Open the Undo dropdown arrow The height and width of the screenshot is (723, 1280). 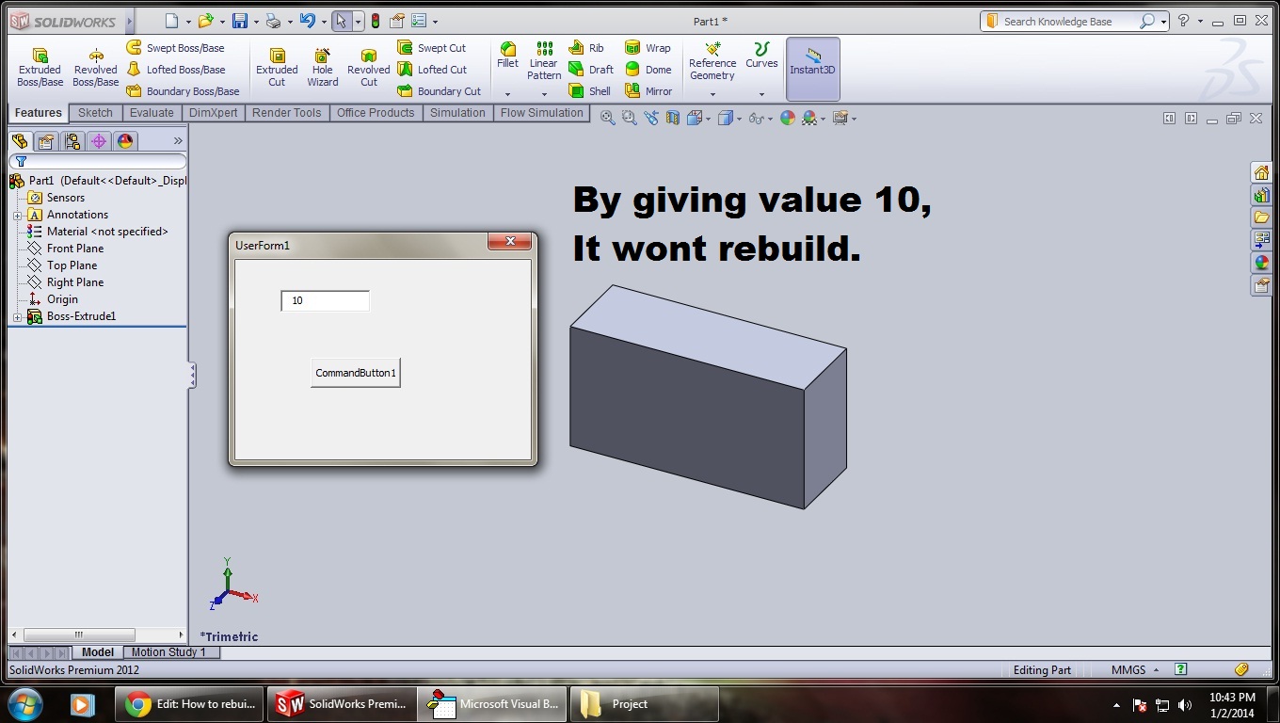tap(323, 21)
